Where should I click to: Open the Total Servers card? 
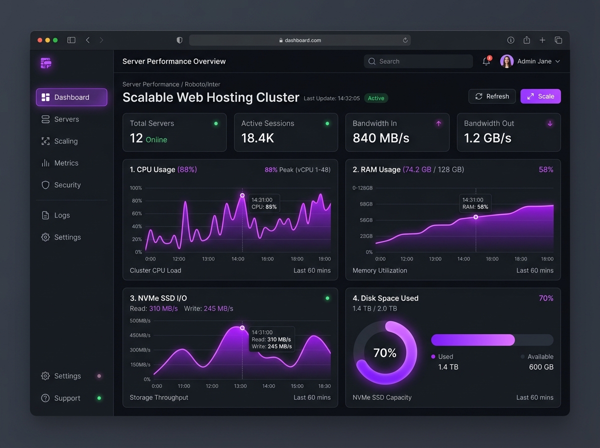tap(174, 132)
